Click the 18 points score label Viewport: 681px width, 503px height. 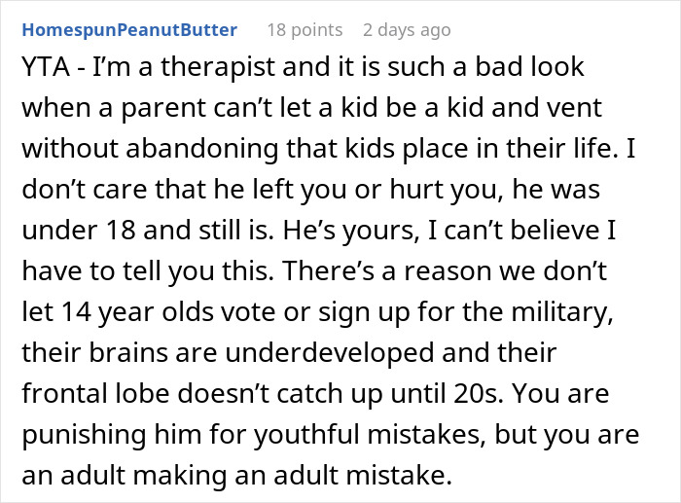point(305,30)
